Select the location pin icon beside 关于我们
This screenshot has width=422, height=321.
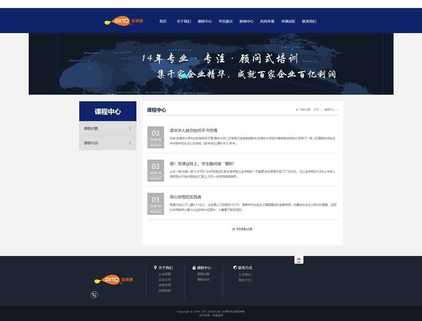(155, 267)
